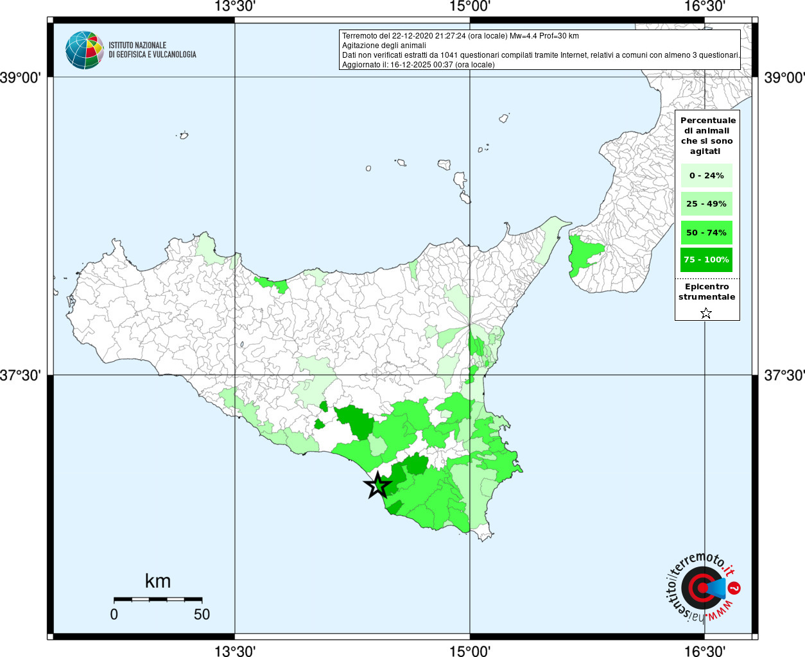Click the 'Terremoto del 22-12-2020' title line
This screenshot has width=805, height=657.
(460, 36)
